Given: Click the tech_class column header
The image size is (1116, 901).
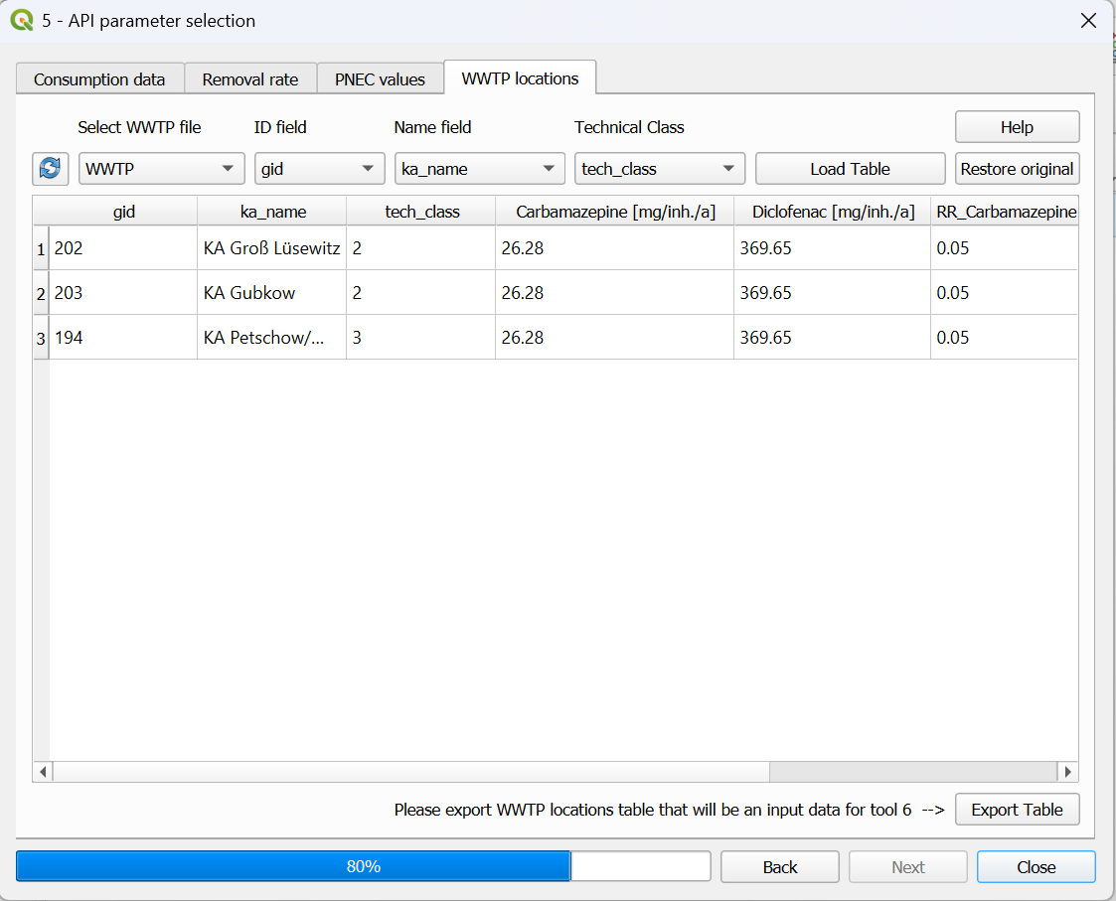Looking at the screenshot, I should 422,212.
